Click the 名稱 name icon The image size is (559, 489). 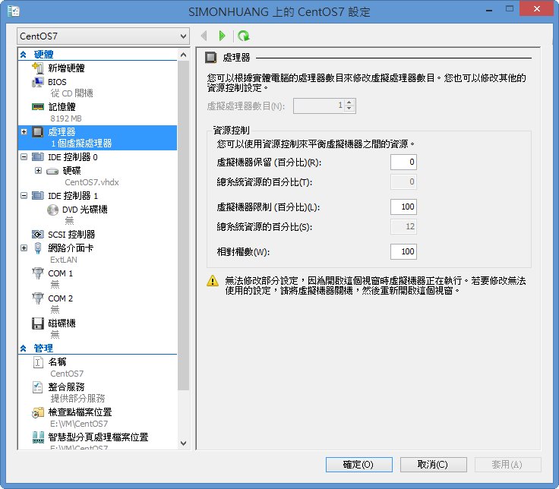pyautogui.click(x=38, y=362)
